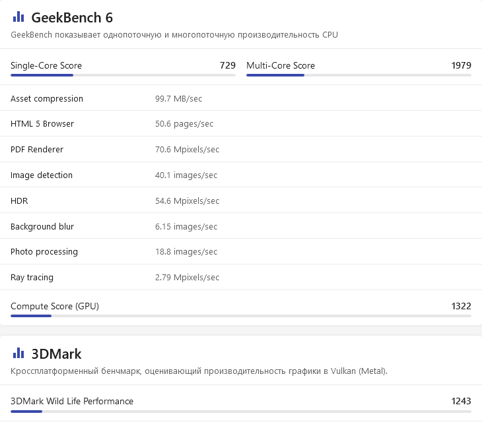This screenshot has width=482, height=428.
Task: Click the HDR row label
Action: 19,201
